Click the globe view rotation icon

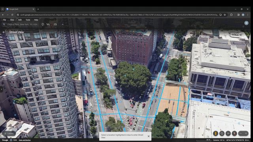222,133
